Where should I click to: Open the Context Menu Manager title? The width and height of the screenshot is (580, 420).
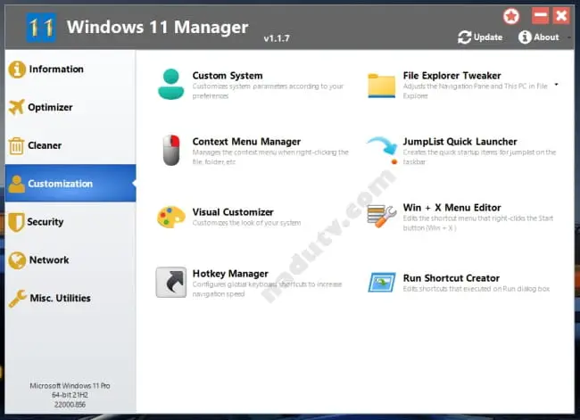click(x=246, y=142)
